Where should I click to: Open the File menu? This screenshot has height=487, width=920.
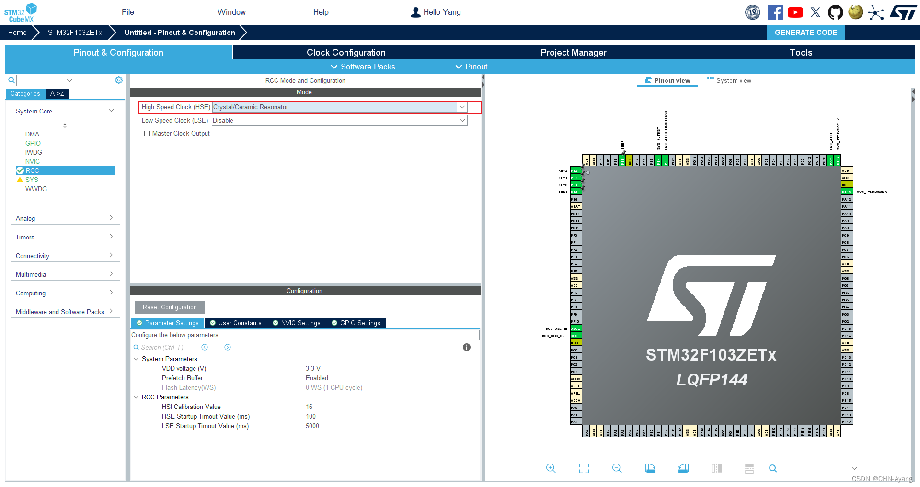[128, 12]
